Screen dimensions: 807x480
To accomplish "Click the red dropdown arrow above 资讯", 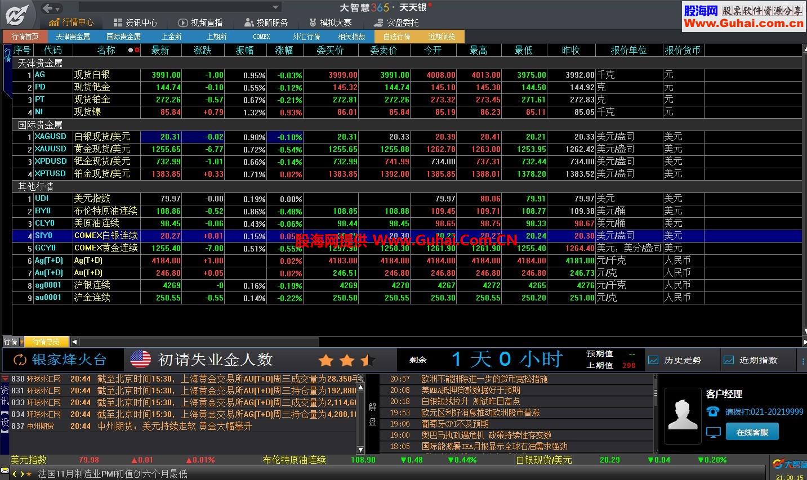I will pos(5,379).
